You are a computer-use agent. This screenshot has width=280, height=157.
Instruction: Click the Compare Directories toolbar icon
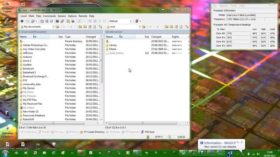[x=42, y=21]
